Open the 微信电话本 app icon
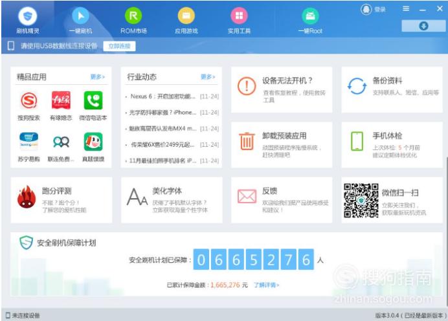The image size is (448, 321). [93, 100]
